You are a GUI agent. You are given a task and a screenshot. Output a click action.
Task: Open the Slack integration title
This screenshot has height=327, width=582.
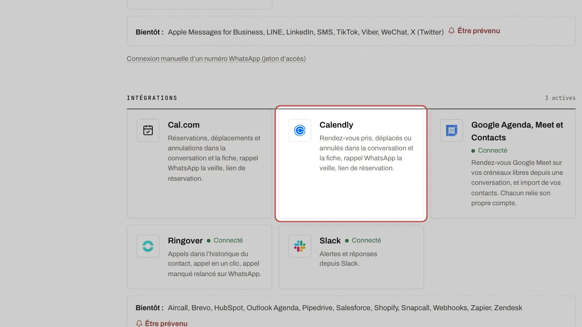click(x=330, y=241)
